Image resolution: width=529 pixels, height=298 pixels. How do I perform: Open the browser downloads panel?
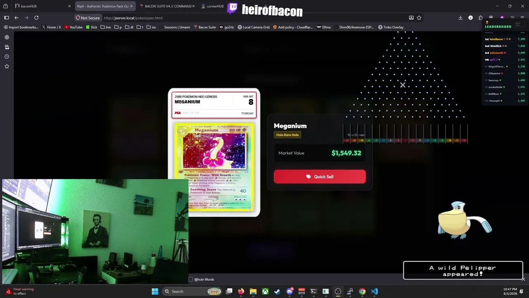pyautogui.click(x=460, y=18)
